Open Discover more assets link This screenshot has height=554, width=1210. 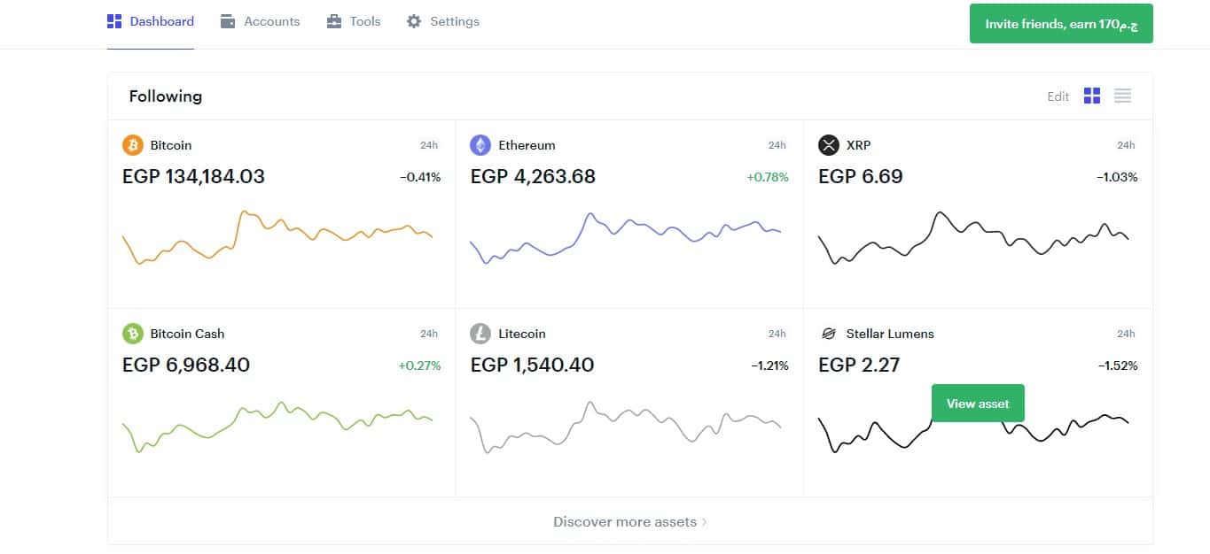[x=625, y=521]
